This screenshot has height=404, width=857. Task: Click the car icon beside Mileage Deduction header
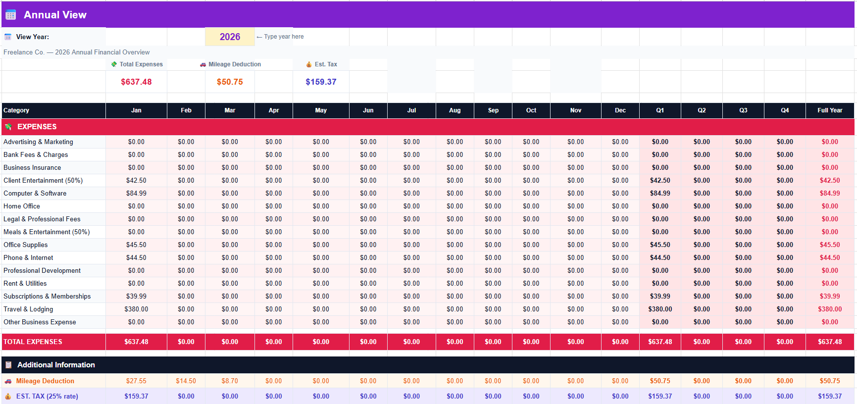coord(203,64)
